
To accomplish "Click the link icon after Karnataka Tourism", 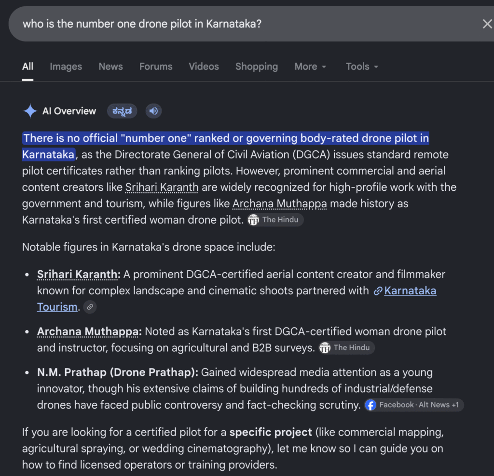I will (90, 307).
